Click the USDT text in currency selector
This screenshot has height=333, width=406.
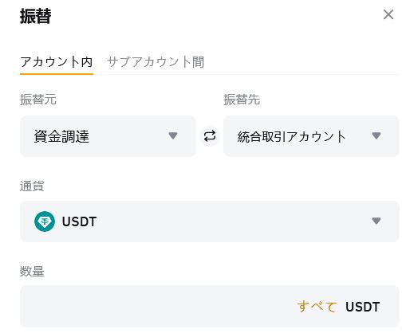tap(79, 221)
